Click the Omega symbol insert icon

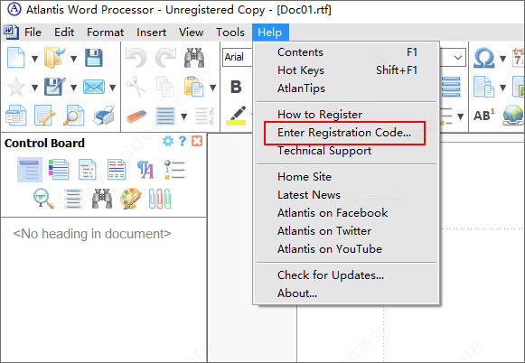483,58
